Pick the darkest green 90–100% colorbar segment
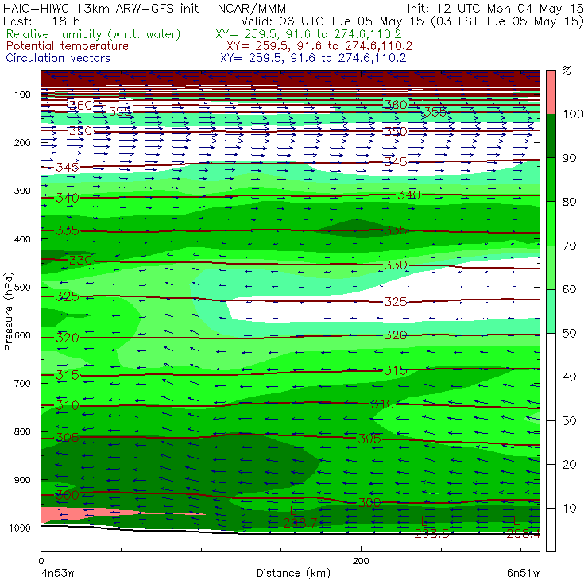588x588 pixels. [x=551, y=136]
